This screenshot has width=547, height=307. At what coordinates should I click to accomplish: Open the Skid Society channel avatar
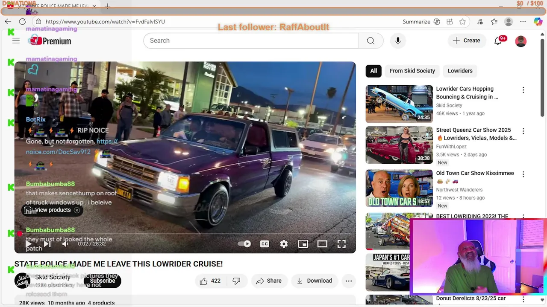coord(22,281)
